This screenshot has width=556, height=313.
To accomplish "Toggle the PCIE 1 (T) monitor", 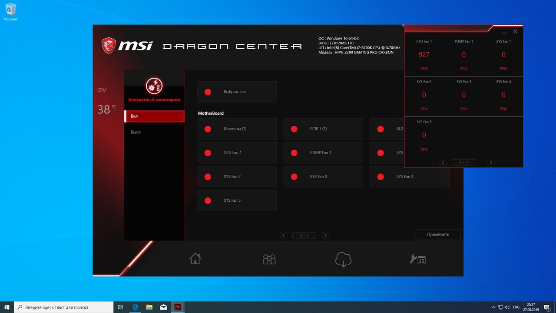I will [x=323, y=129].
